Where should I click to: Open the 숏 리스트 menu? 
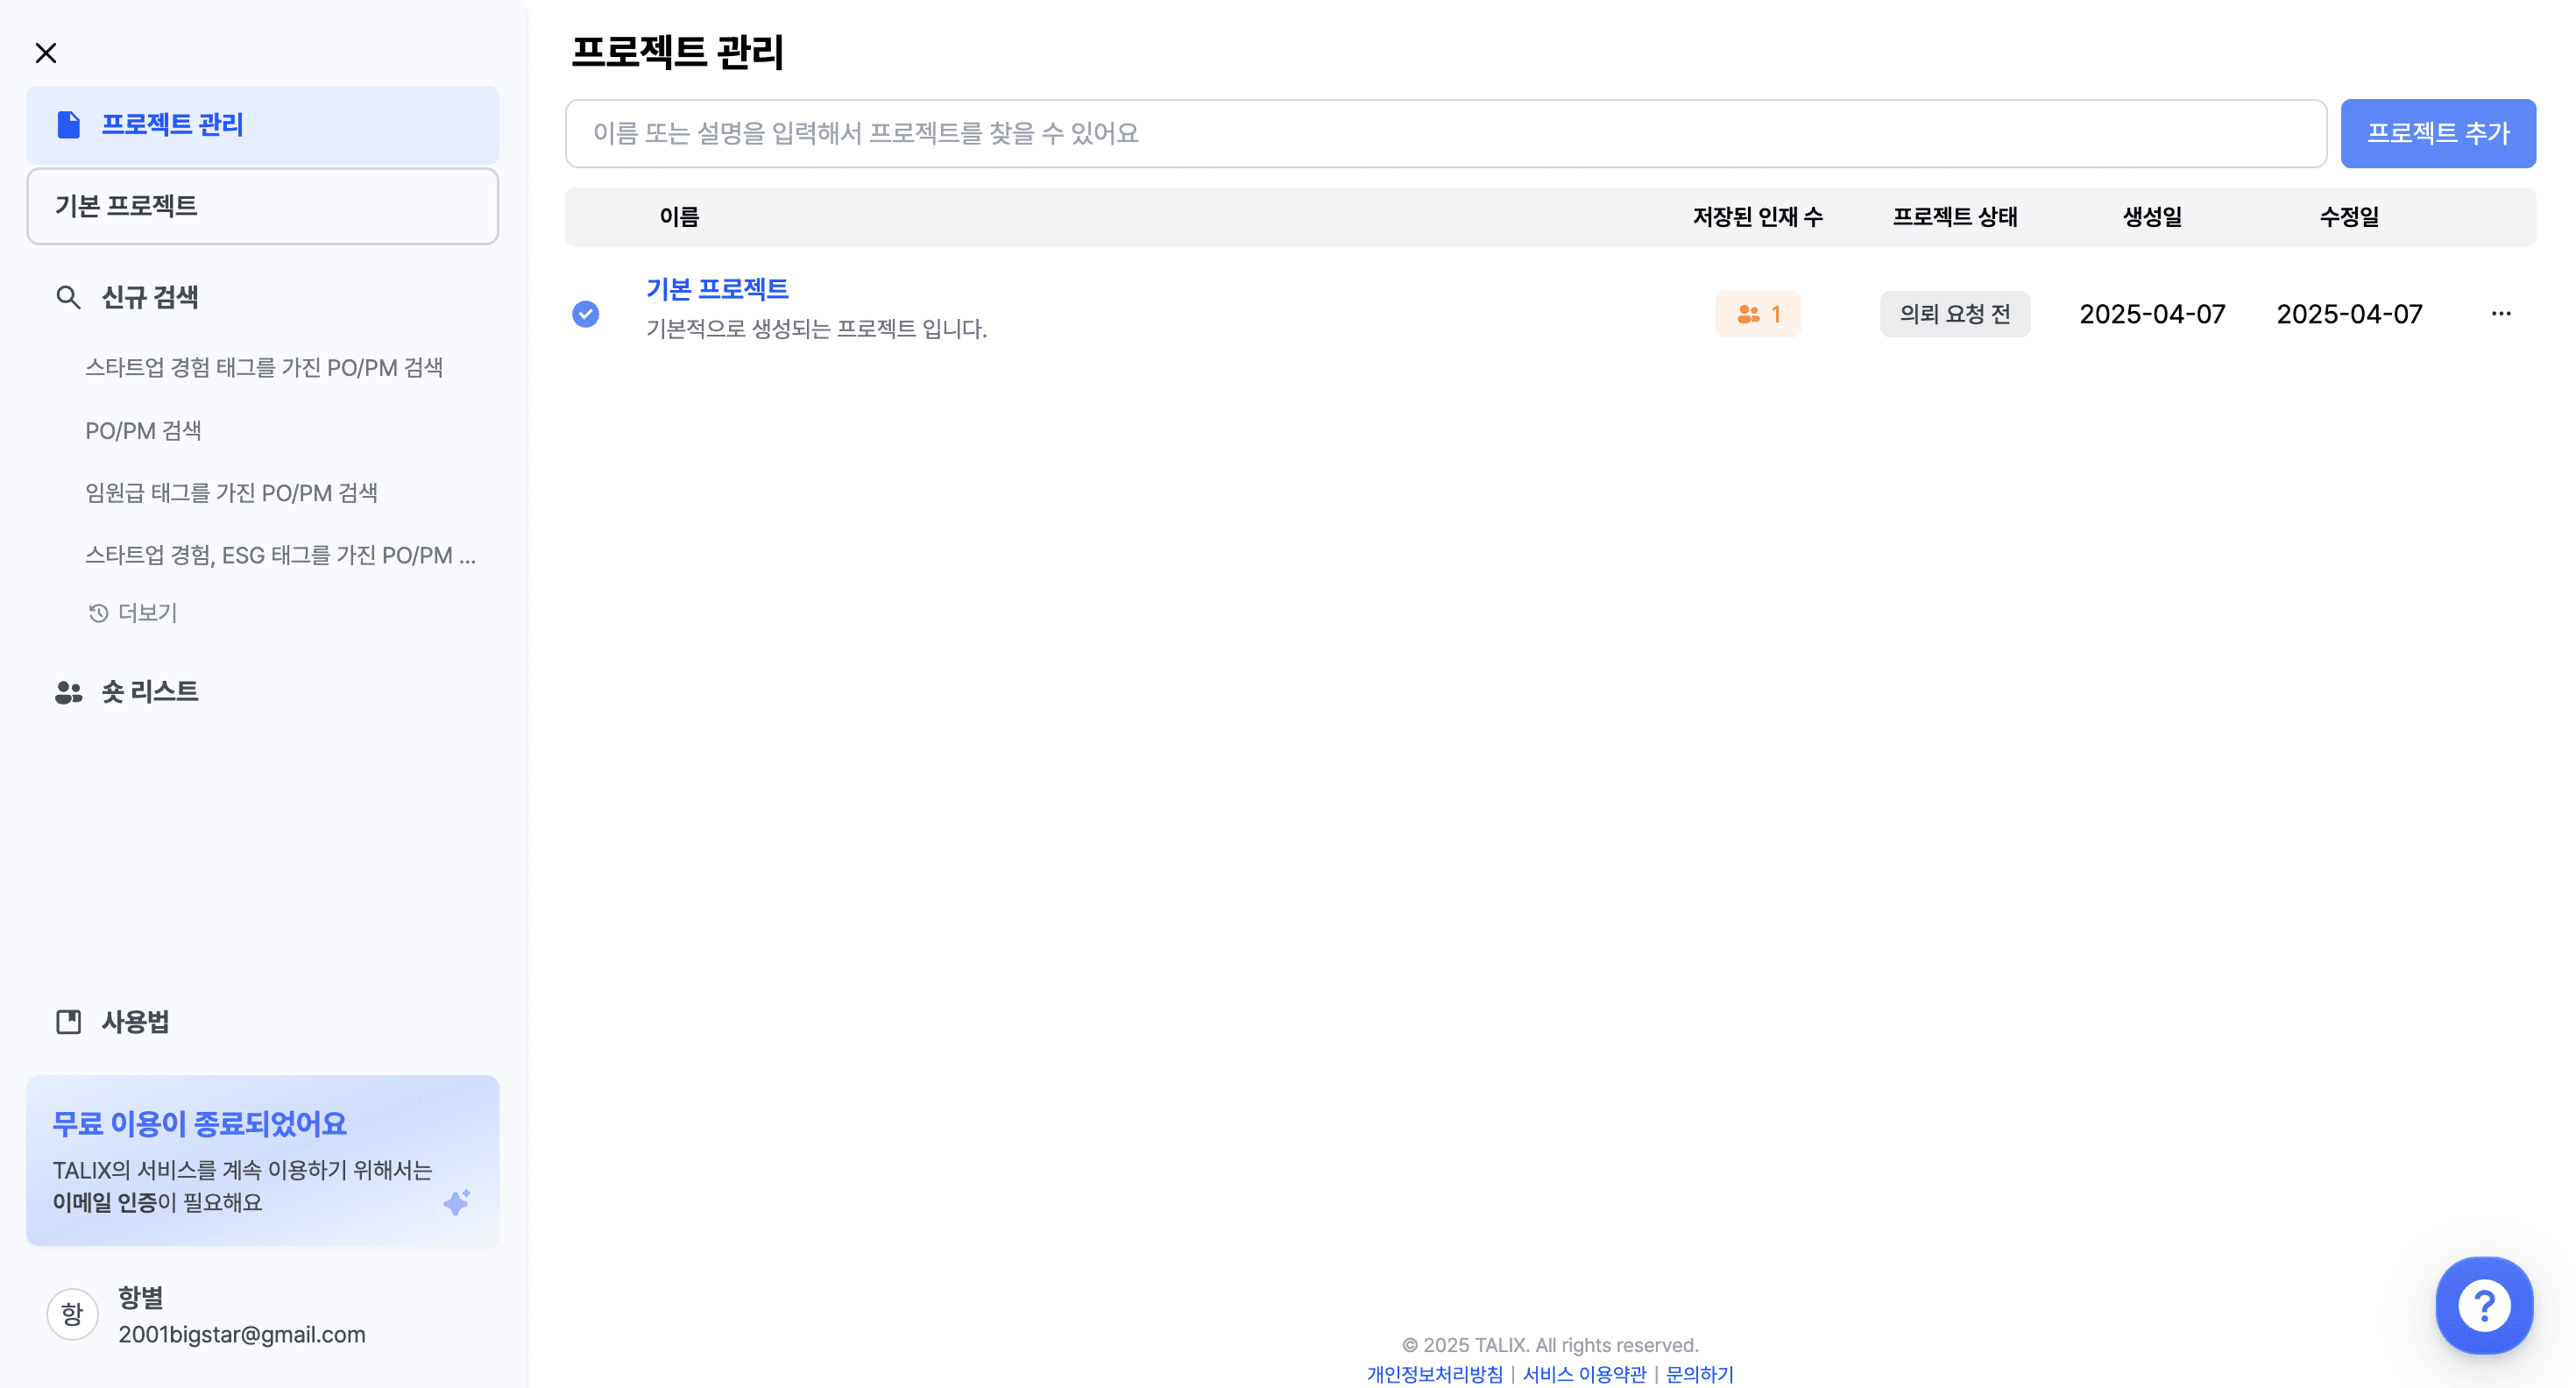click(149, 692)
